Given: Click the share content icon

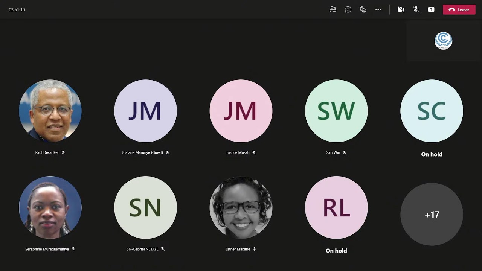Looking at the screenshot, I should pos(431,9).
